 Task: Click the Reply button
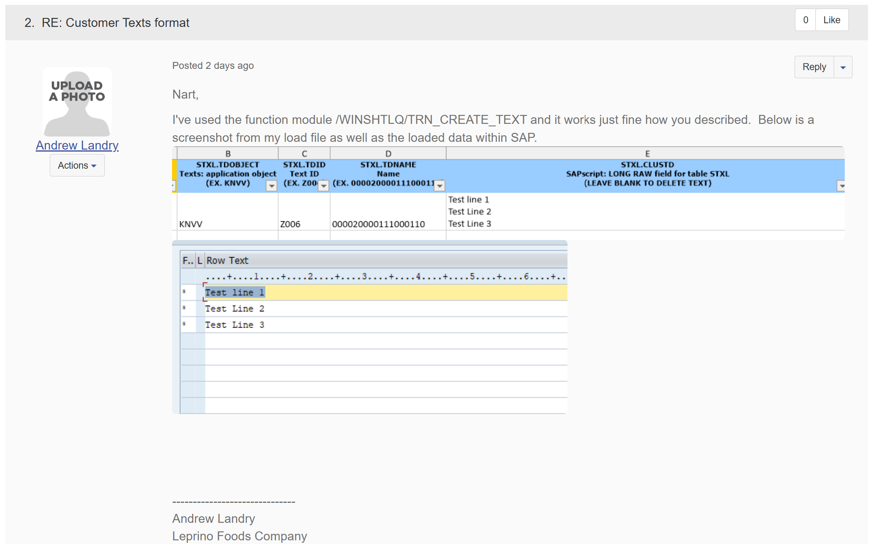click(x=814, y=67)
